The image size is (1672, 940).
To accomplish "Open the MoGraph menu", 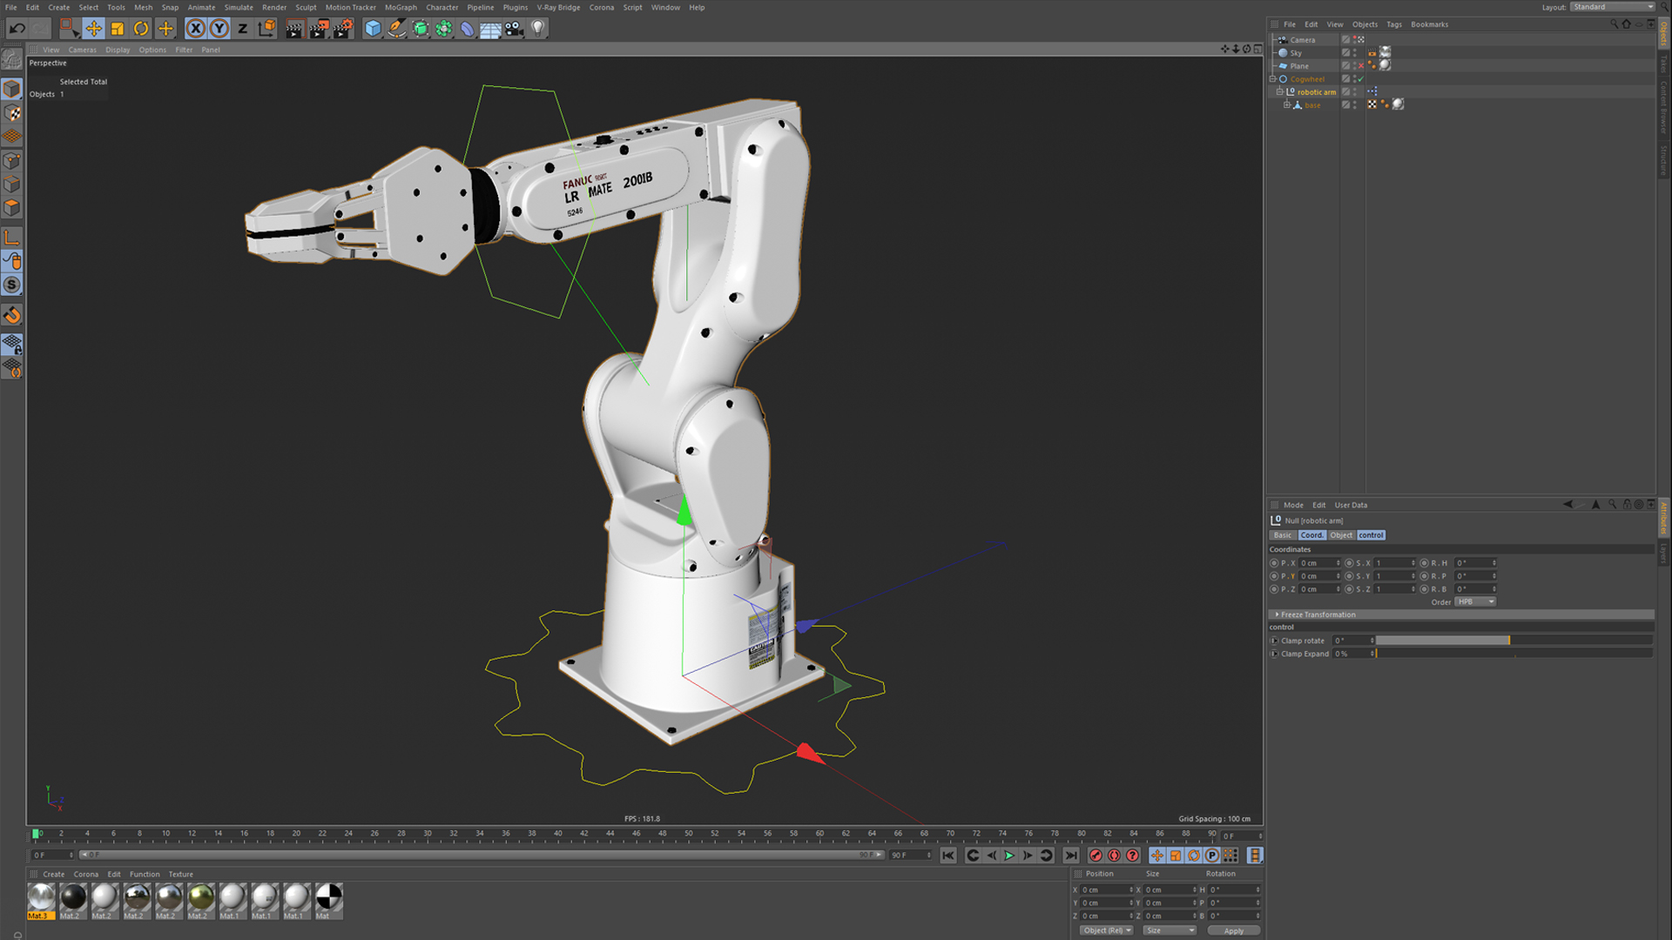I will pos(401,7).
